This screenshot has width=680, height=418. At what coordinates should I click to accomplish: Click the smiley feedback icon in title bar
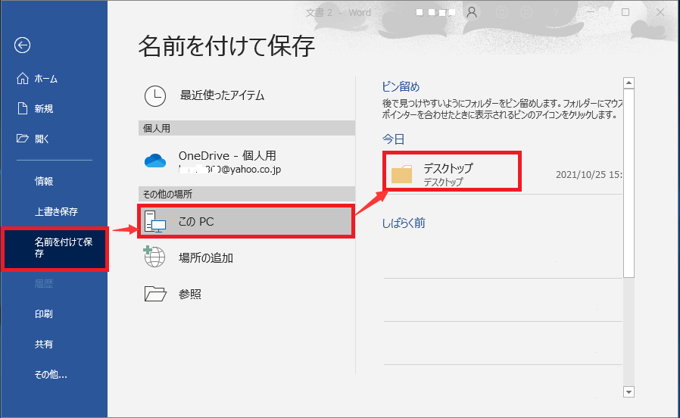tap(502, 12)
